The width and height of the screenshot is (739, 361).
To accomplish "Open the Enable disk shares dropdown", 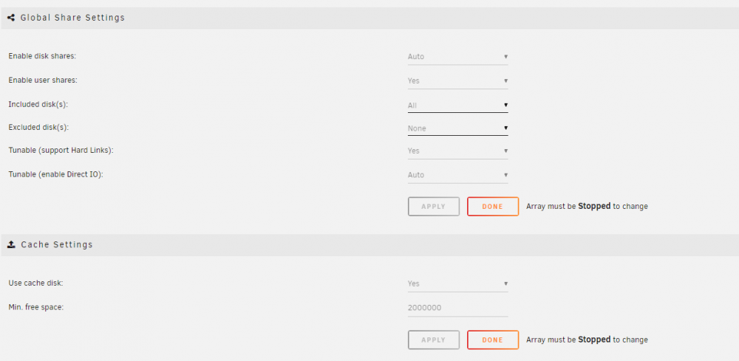I will (457, 57).
